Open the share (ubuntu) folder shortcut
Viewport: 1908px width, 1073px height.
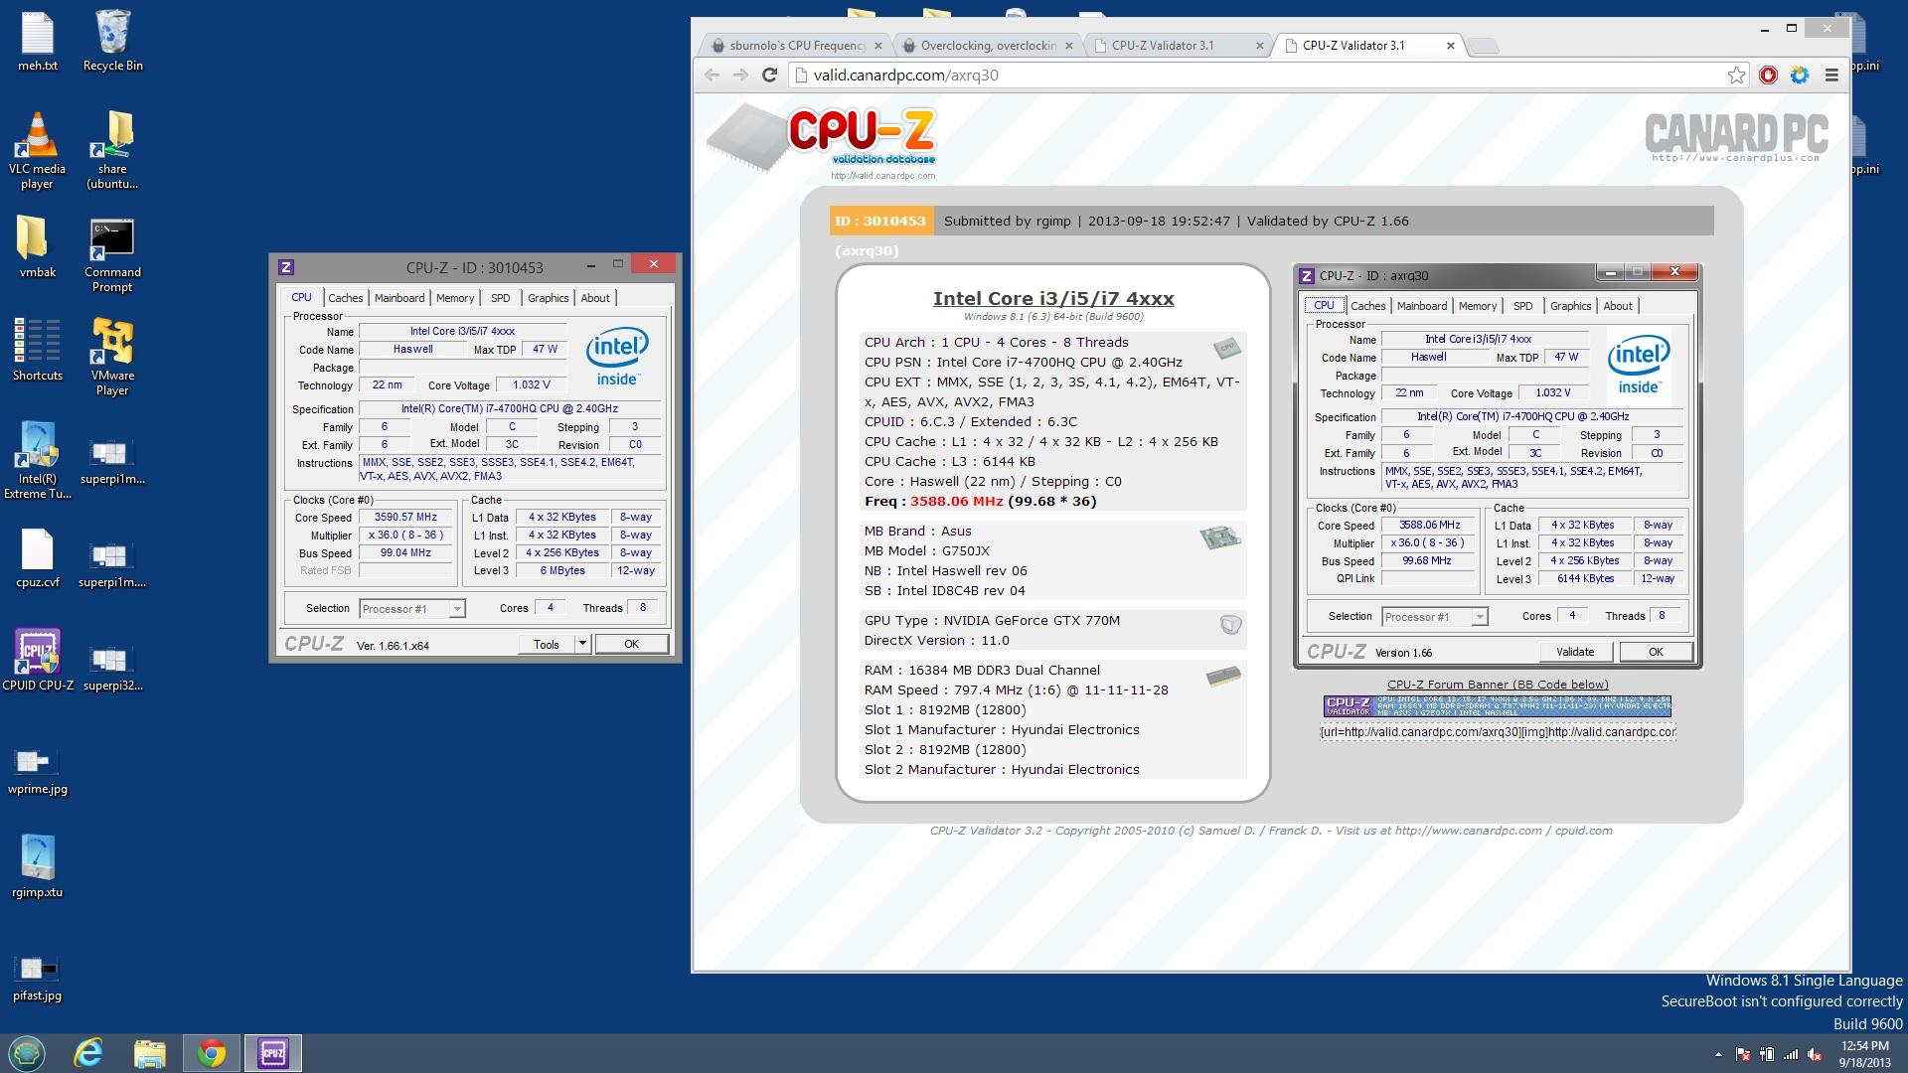(x=112, y=150)
